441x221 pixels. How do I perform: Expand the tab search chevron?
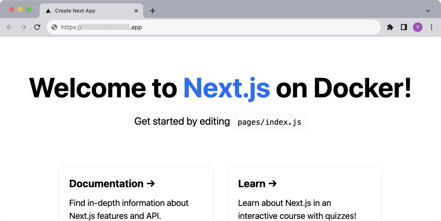point(428,11)
